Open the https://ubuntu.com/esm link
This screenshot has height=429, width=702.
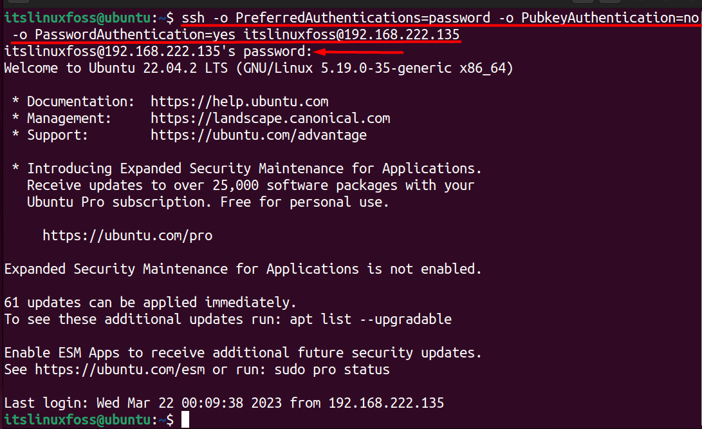pyautogui.click(x=120, y=369)
